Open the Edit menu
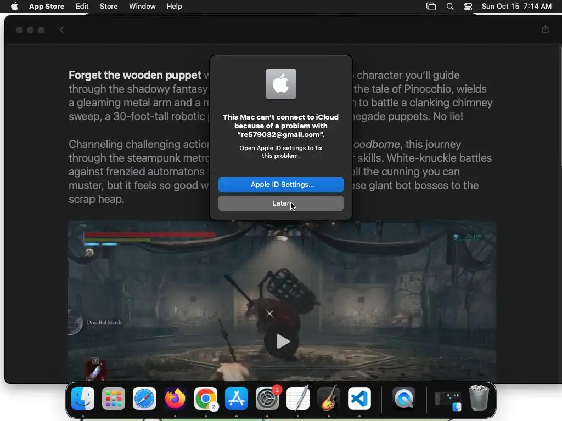This screenshot has height=421, width=562. pos(82,7)
